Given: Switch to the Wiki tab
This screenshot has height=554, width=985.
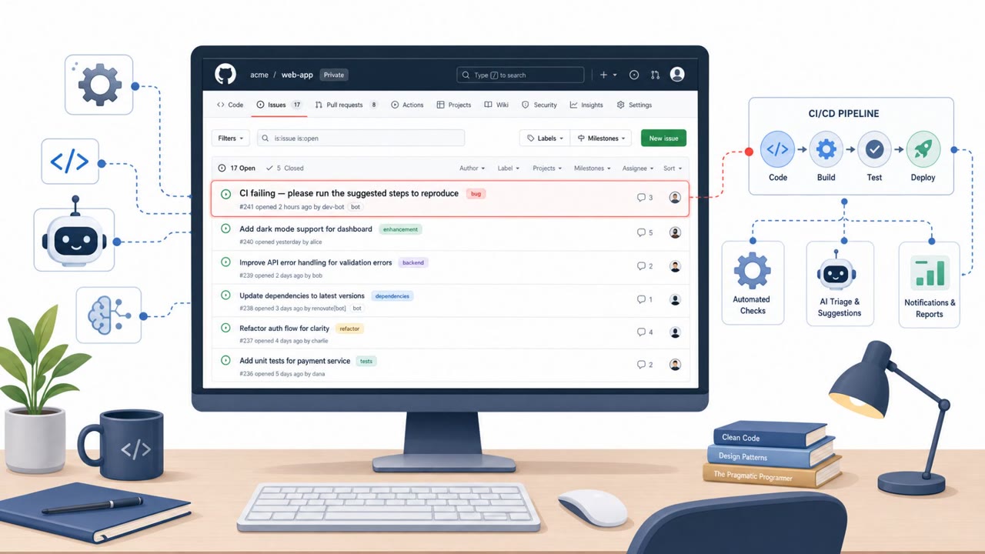Looking at the screenshot, I should (x=496, y=105).
